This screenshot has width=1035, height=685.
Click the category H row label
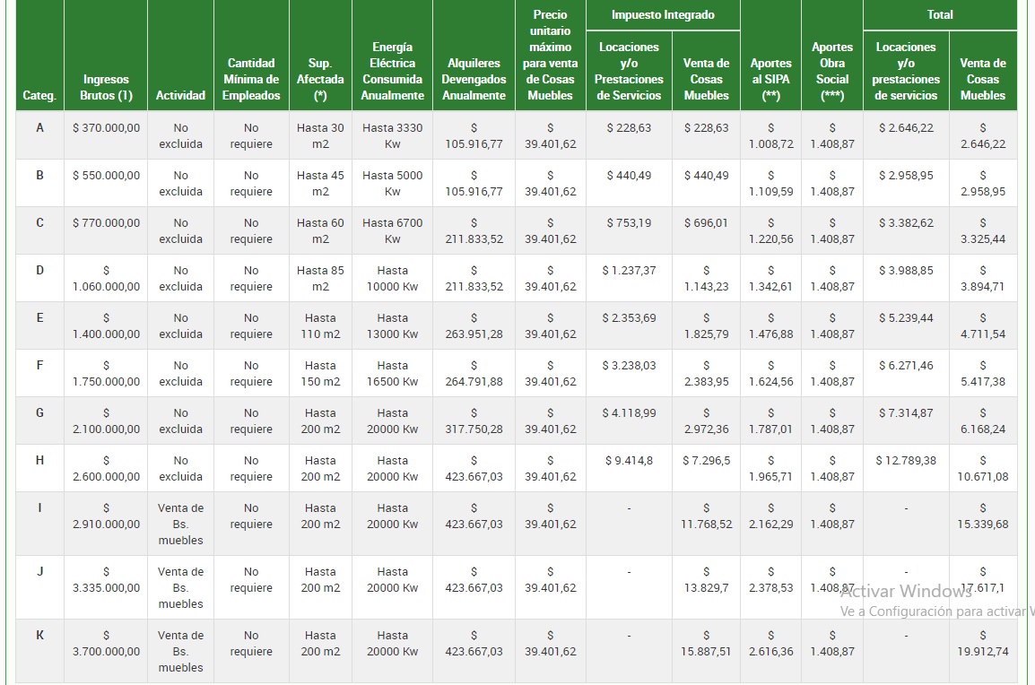39,461
